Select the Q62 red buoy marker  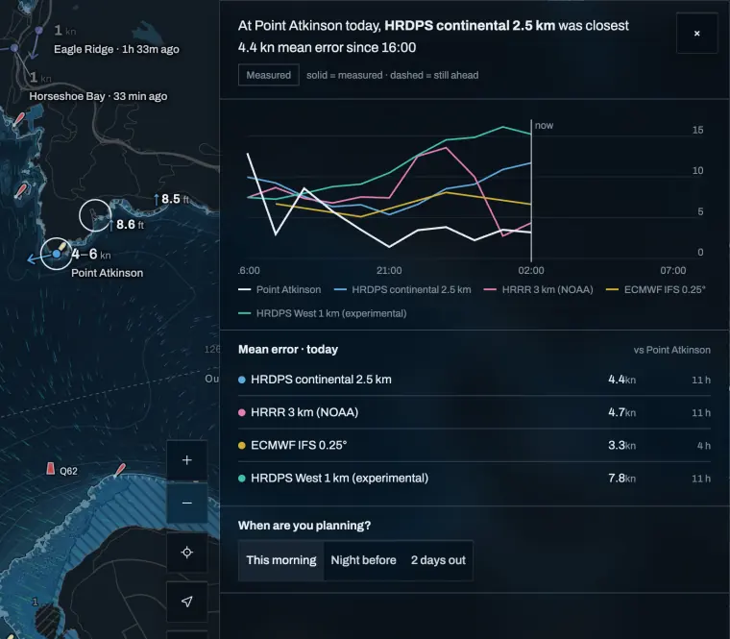[50, 469]
